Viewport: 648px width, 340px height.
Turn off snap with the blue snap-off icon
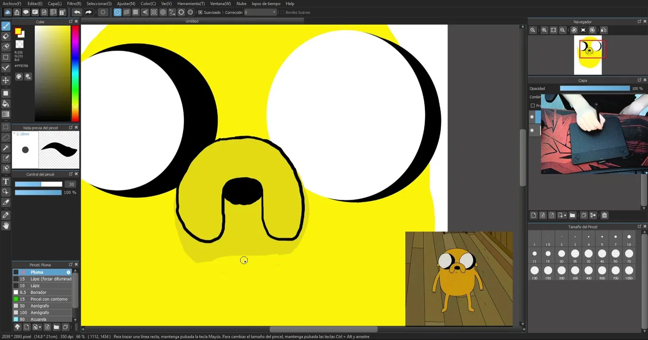coord(117,12)
